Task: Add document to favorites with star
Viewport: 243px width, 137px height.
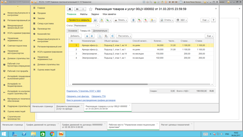Action: 91,9
